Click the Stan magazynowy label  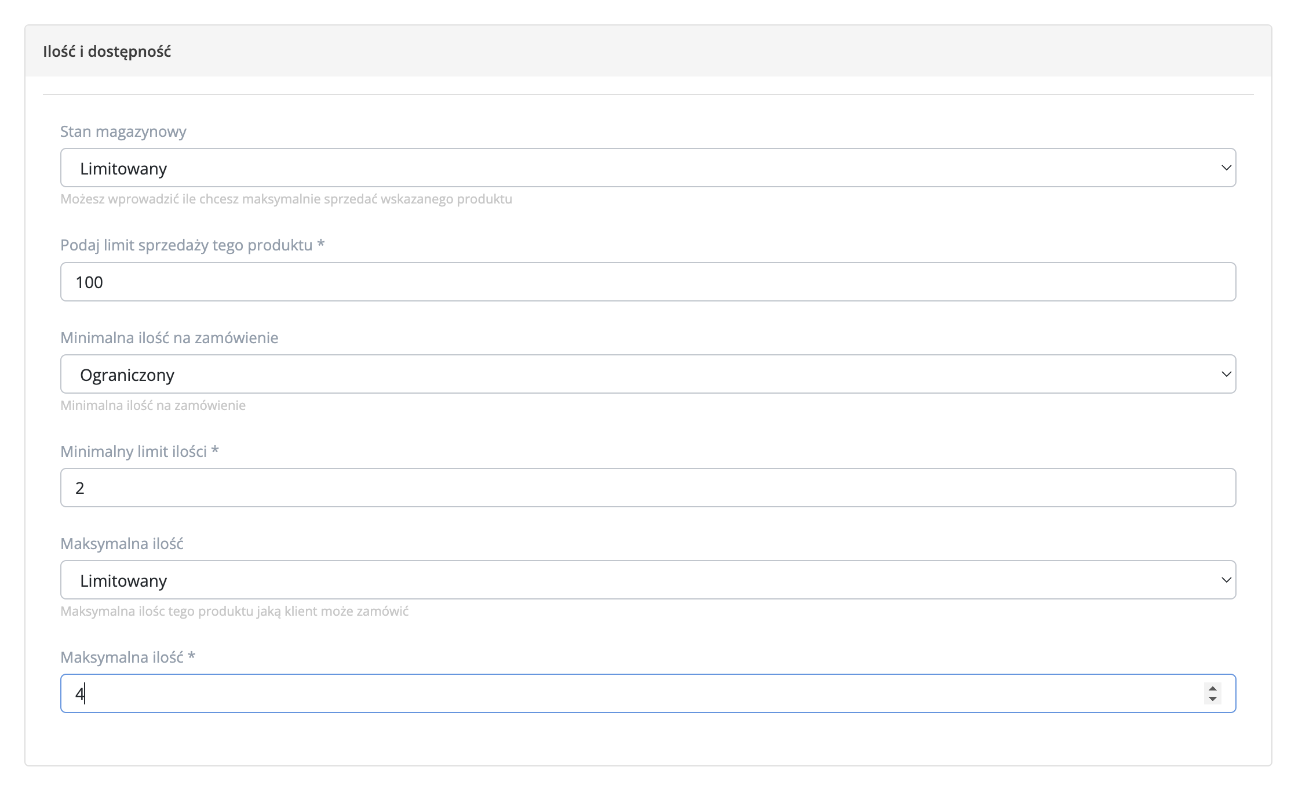click(123, 132)
